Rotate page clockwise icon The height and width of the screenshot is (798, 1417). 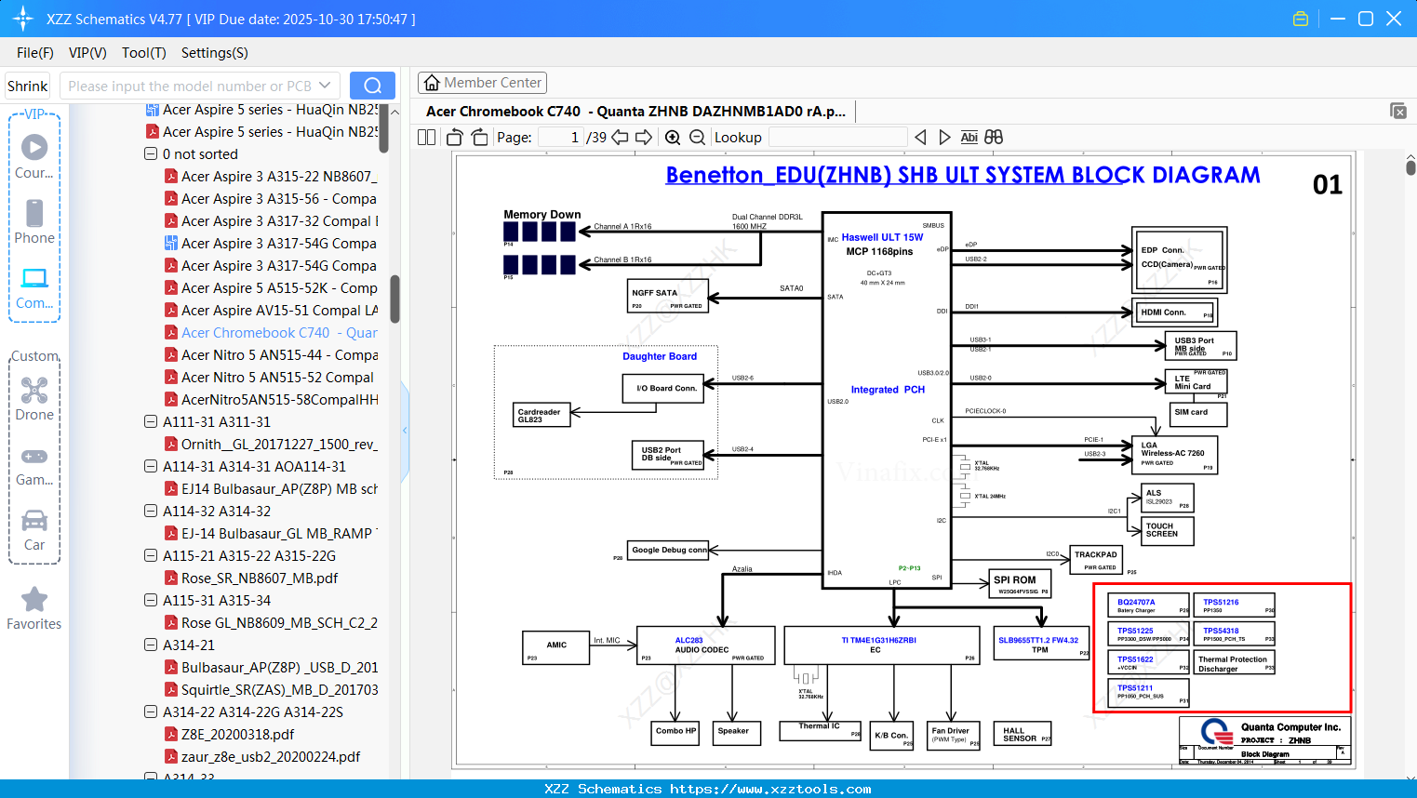479,138
